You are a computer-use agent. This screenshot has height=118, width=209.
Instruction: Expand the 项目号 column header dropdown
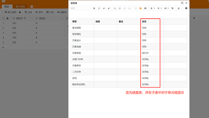point(32,18)
